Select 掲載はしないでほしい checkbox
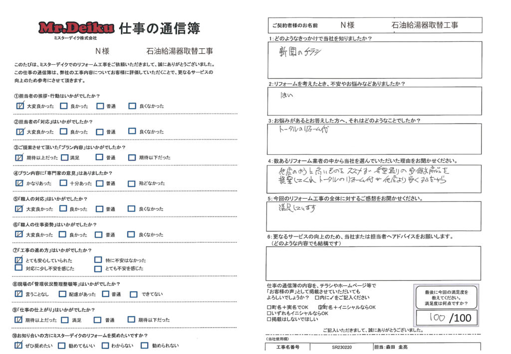The height and width of the screenshot is (354, 511). point(270,321)
